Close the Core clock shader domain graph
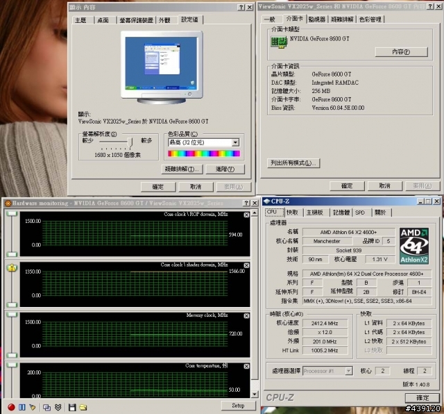The height and width of the screenshot is (414, 444). click(x=246, y=265)
